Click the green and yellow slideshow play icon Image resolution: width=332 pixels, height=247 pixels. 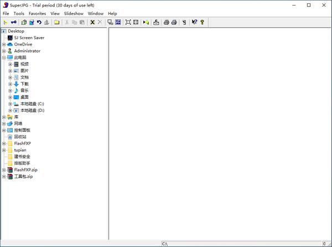(146, 22)
